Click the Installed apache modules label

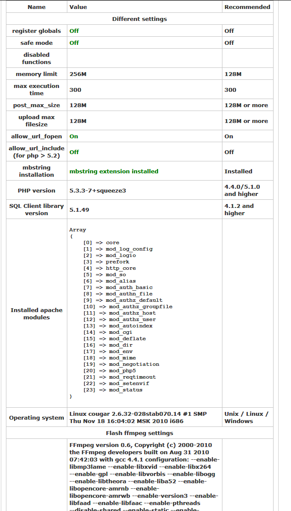[x=37, y=314]
